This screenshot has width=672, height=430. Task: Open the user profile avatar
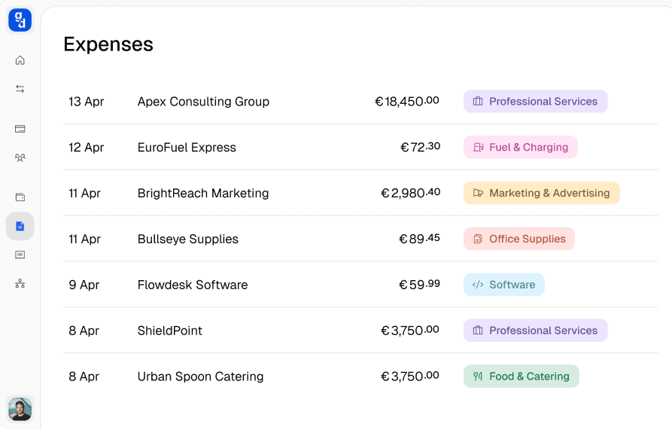pyautogui.click(x=20, y=409)
